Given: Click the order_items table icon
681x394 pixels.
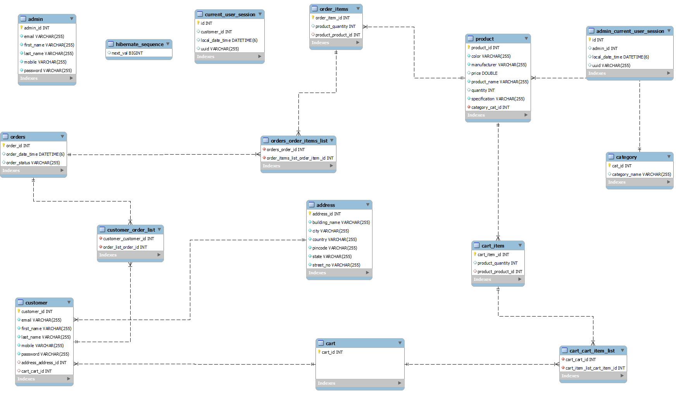Looking at the screenshot, I should 315,9.
